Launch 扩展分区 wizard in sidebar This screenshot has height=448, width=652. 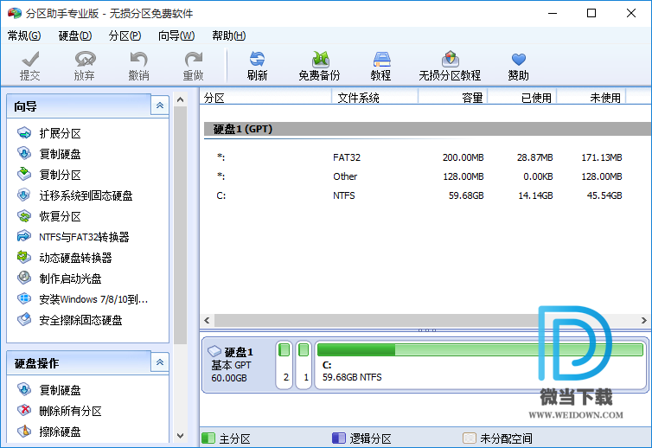(x=60, y=133)
